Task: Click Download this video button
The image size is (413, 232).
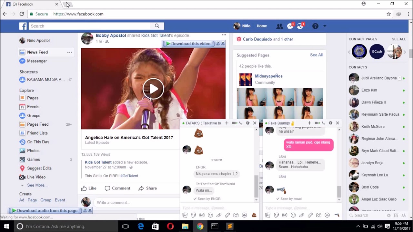Action: [x=188, y=43]
